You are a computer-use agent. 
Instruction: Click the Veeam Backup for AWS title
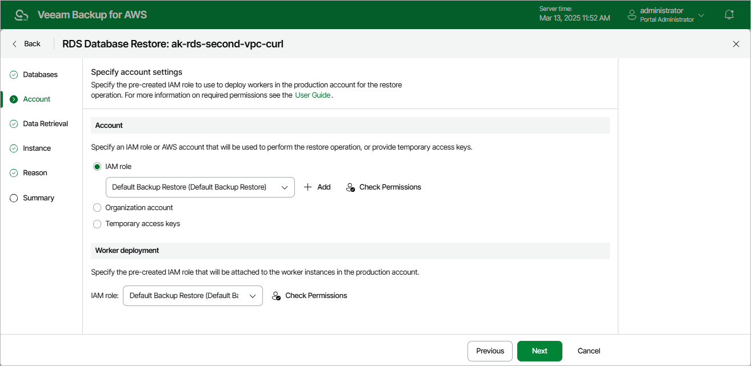pos(92,15)
